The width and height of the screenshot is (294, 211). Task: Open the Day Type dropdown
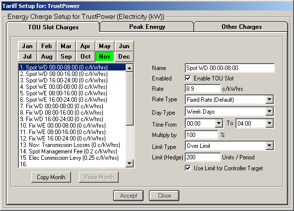pyautogui.click(x=269, y=112)
